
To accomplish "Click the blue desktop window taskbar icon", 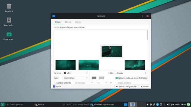I will [125, 105].
